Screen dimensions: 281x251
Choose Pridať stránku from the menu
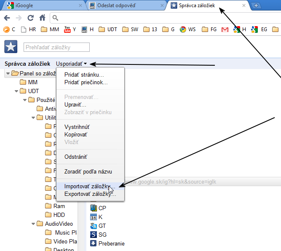click(x=90, y=75)
